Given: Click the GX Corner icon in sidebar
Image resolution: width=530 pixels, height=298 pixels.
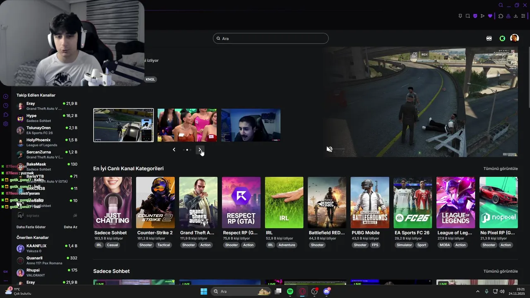Looking at the screenshot, I should point(5,272).
